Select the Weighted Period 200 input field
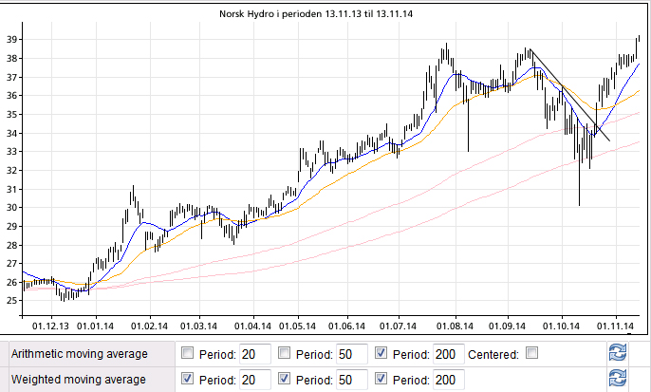Image resolution: width=651 pixels, height=392 pixels. pyautogui.click(x=449, y=380)
